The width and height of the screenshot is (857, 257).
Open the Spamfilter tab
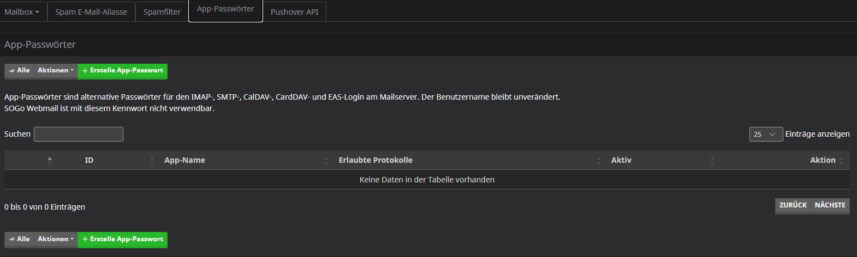162,11
